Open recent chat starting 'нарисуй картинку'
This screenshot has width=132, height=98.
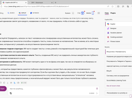pos(119,66)
